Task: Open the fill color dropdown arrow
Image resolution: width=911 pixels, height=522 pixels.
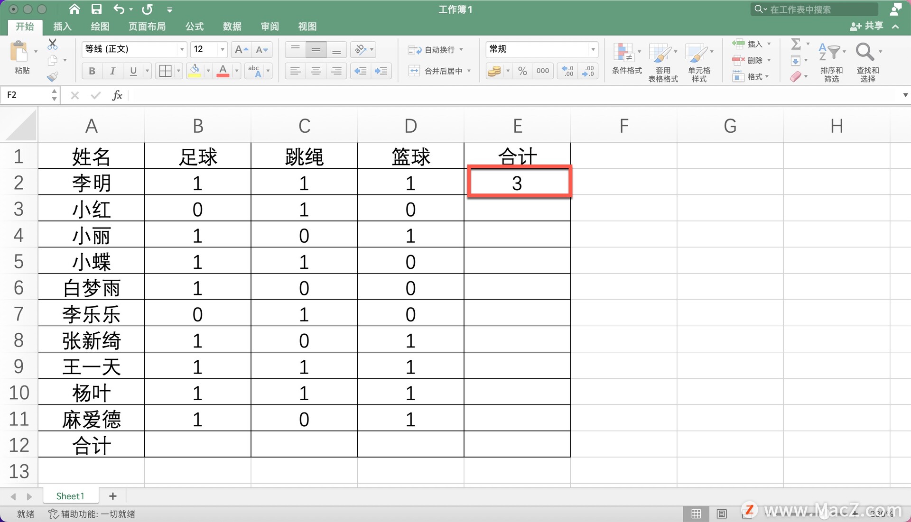Action: pyautogui.click(x=208, y=71)
